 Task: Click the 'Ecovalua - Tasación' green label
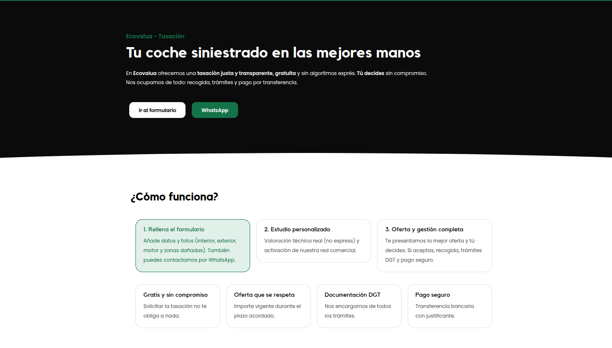click(x=155, y=36)
